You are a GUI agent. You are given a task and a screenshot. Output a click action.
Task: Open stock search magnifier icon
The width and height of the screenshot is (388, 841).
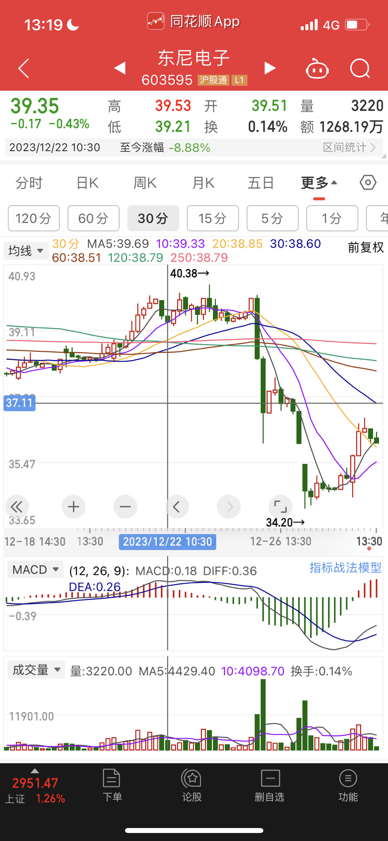(360, 68)
